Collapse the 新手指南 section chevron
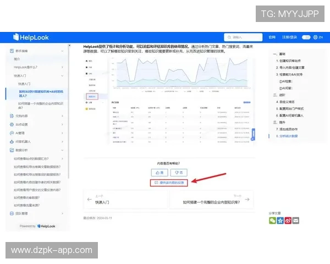This screenshot has width=330, height=264. click(62, 51)
